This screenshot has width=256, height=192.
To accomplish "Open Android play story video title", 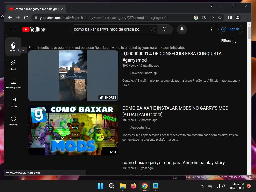I will [x=173, y=163].
